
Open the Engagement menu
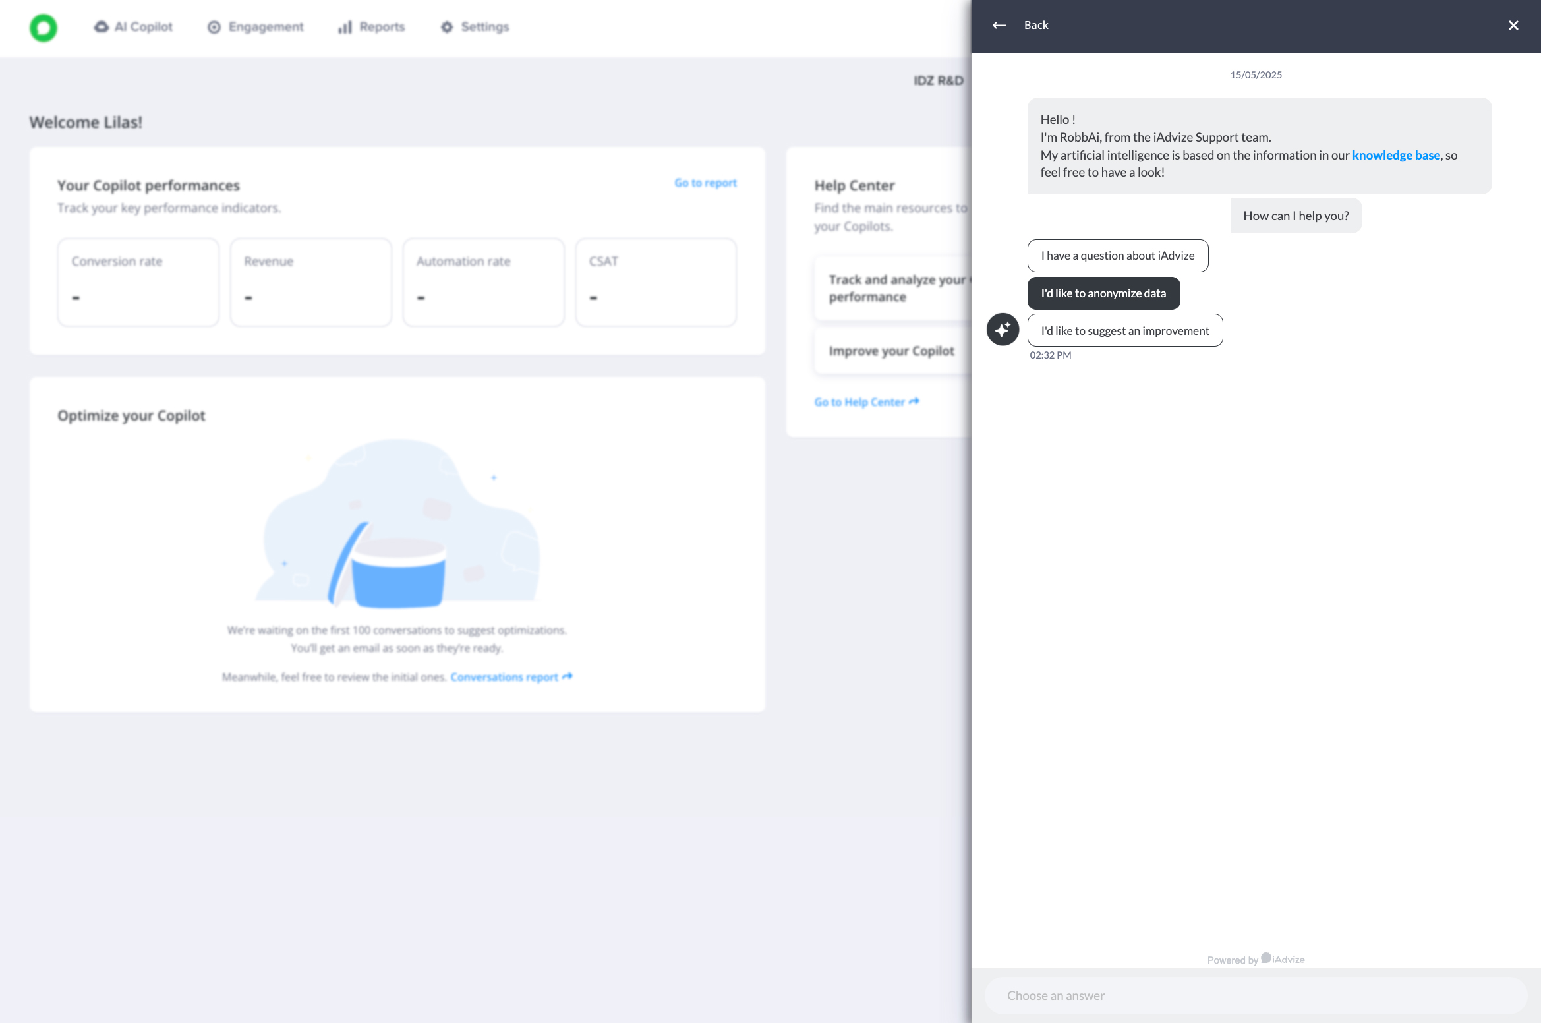tap(256, 27)
